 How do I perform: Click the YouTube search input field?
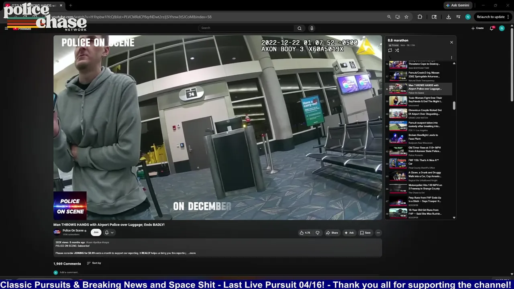[246, 28]
